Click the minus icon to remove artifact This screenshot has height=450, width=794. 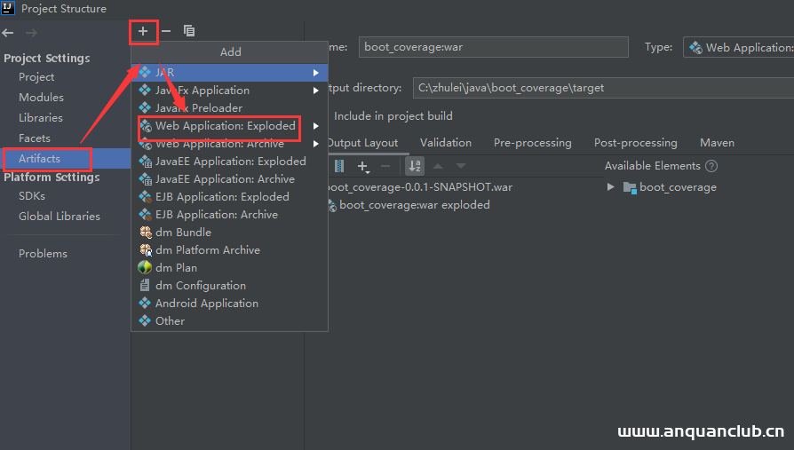point(166,31)
